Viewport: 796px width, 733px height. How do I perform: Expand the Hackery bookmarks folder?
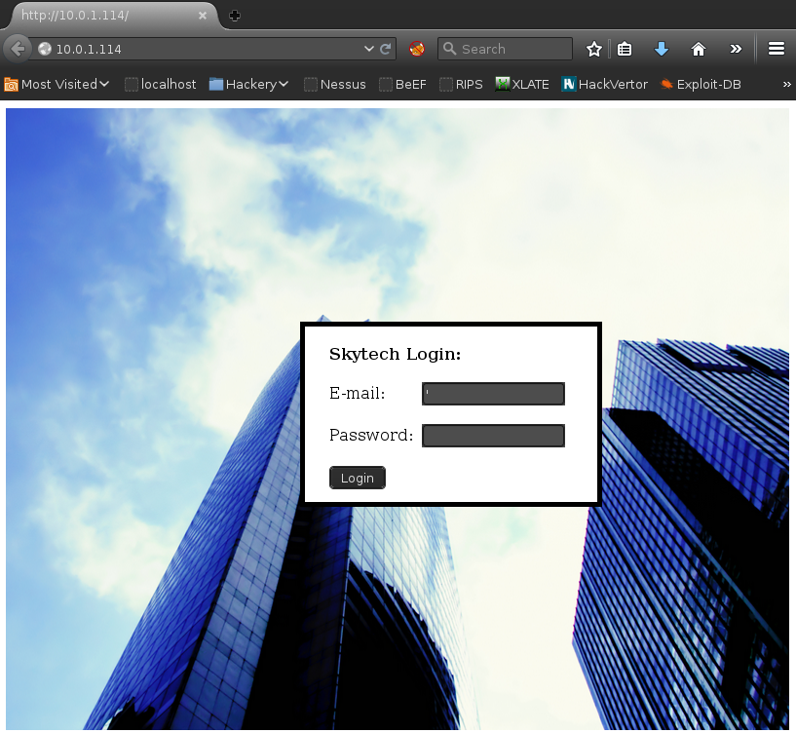click(x=248, y=84)
